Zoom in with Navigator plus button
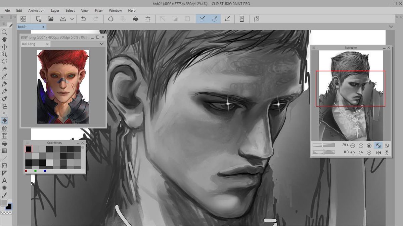 point(361,146)
